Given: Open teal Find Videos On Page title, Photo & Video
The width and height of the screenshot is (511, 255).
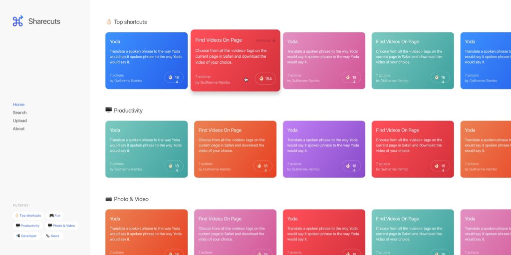Looking at the screenshot, I should point(397,219).
